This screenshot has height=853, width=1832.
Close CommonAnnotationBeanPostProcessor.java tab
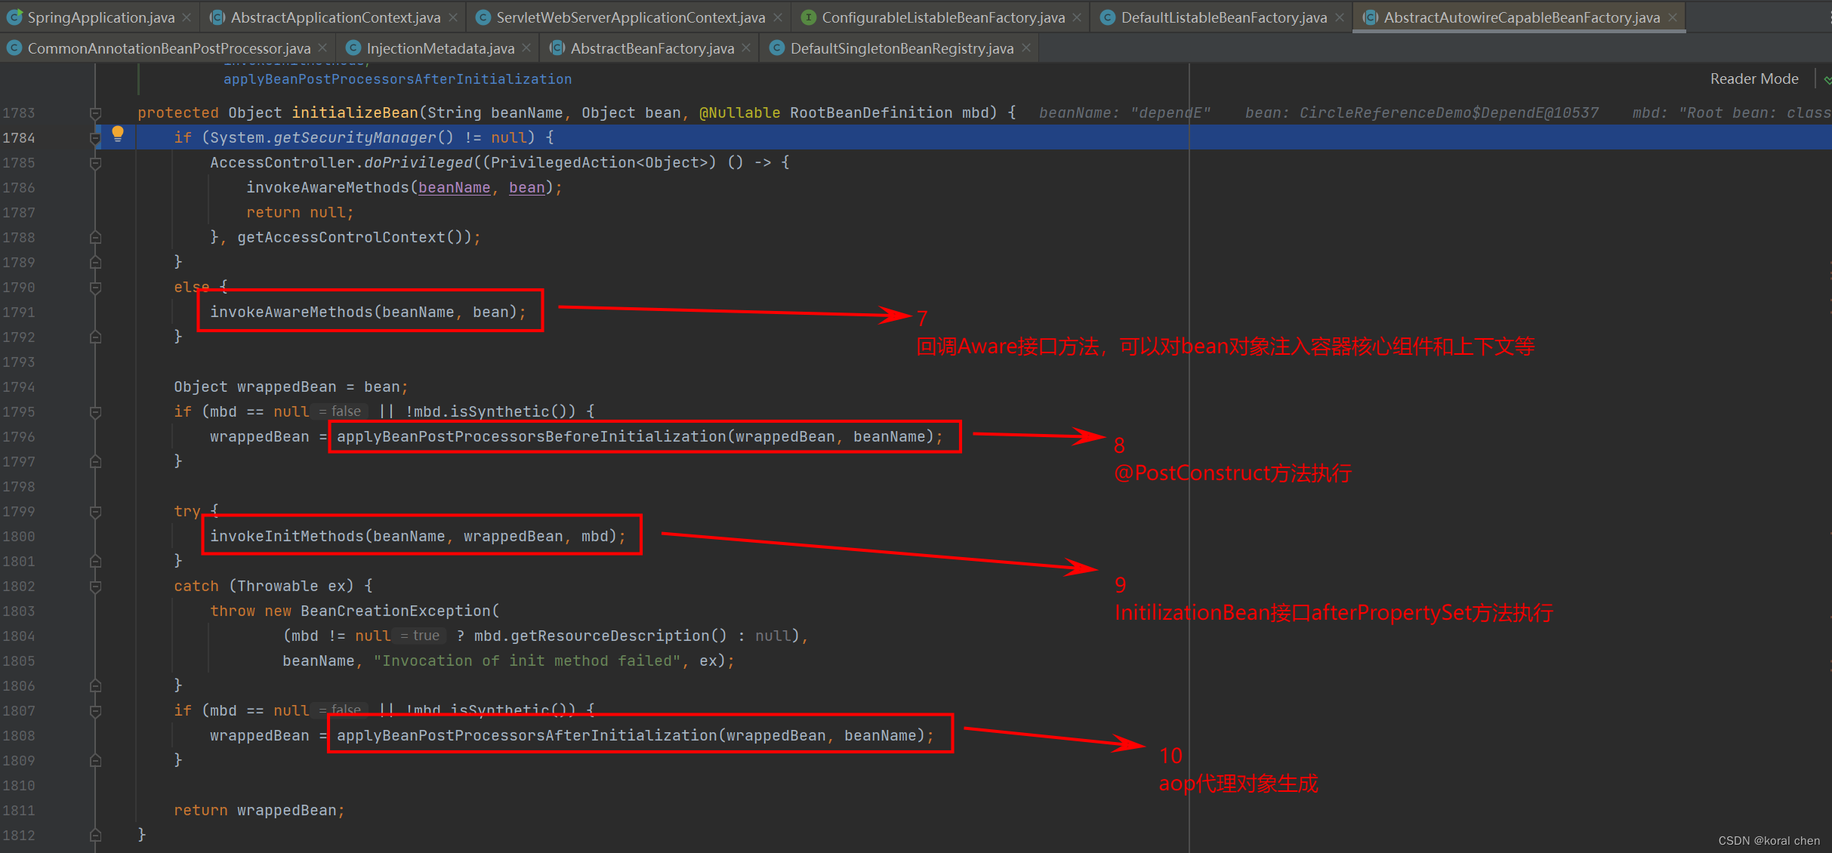(322, 48)
